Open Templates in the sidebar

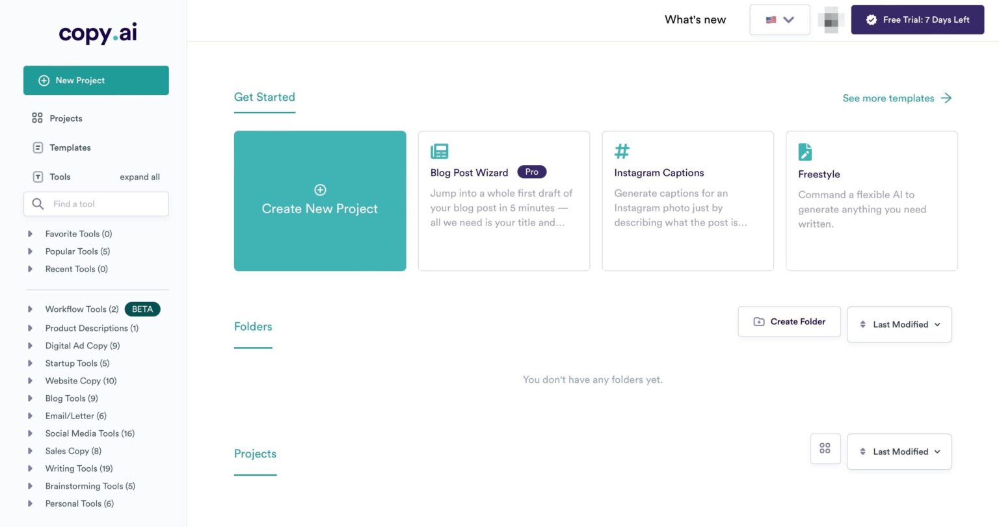[x=70, y=148]
